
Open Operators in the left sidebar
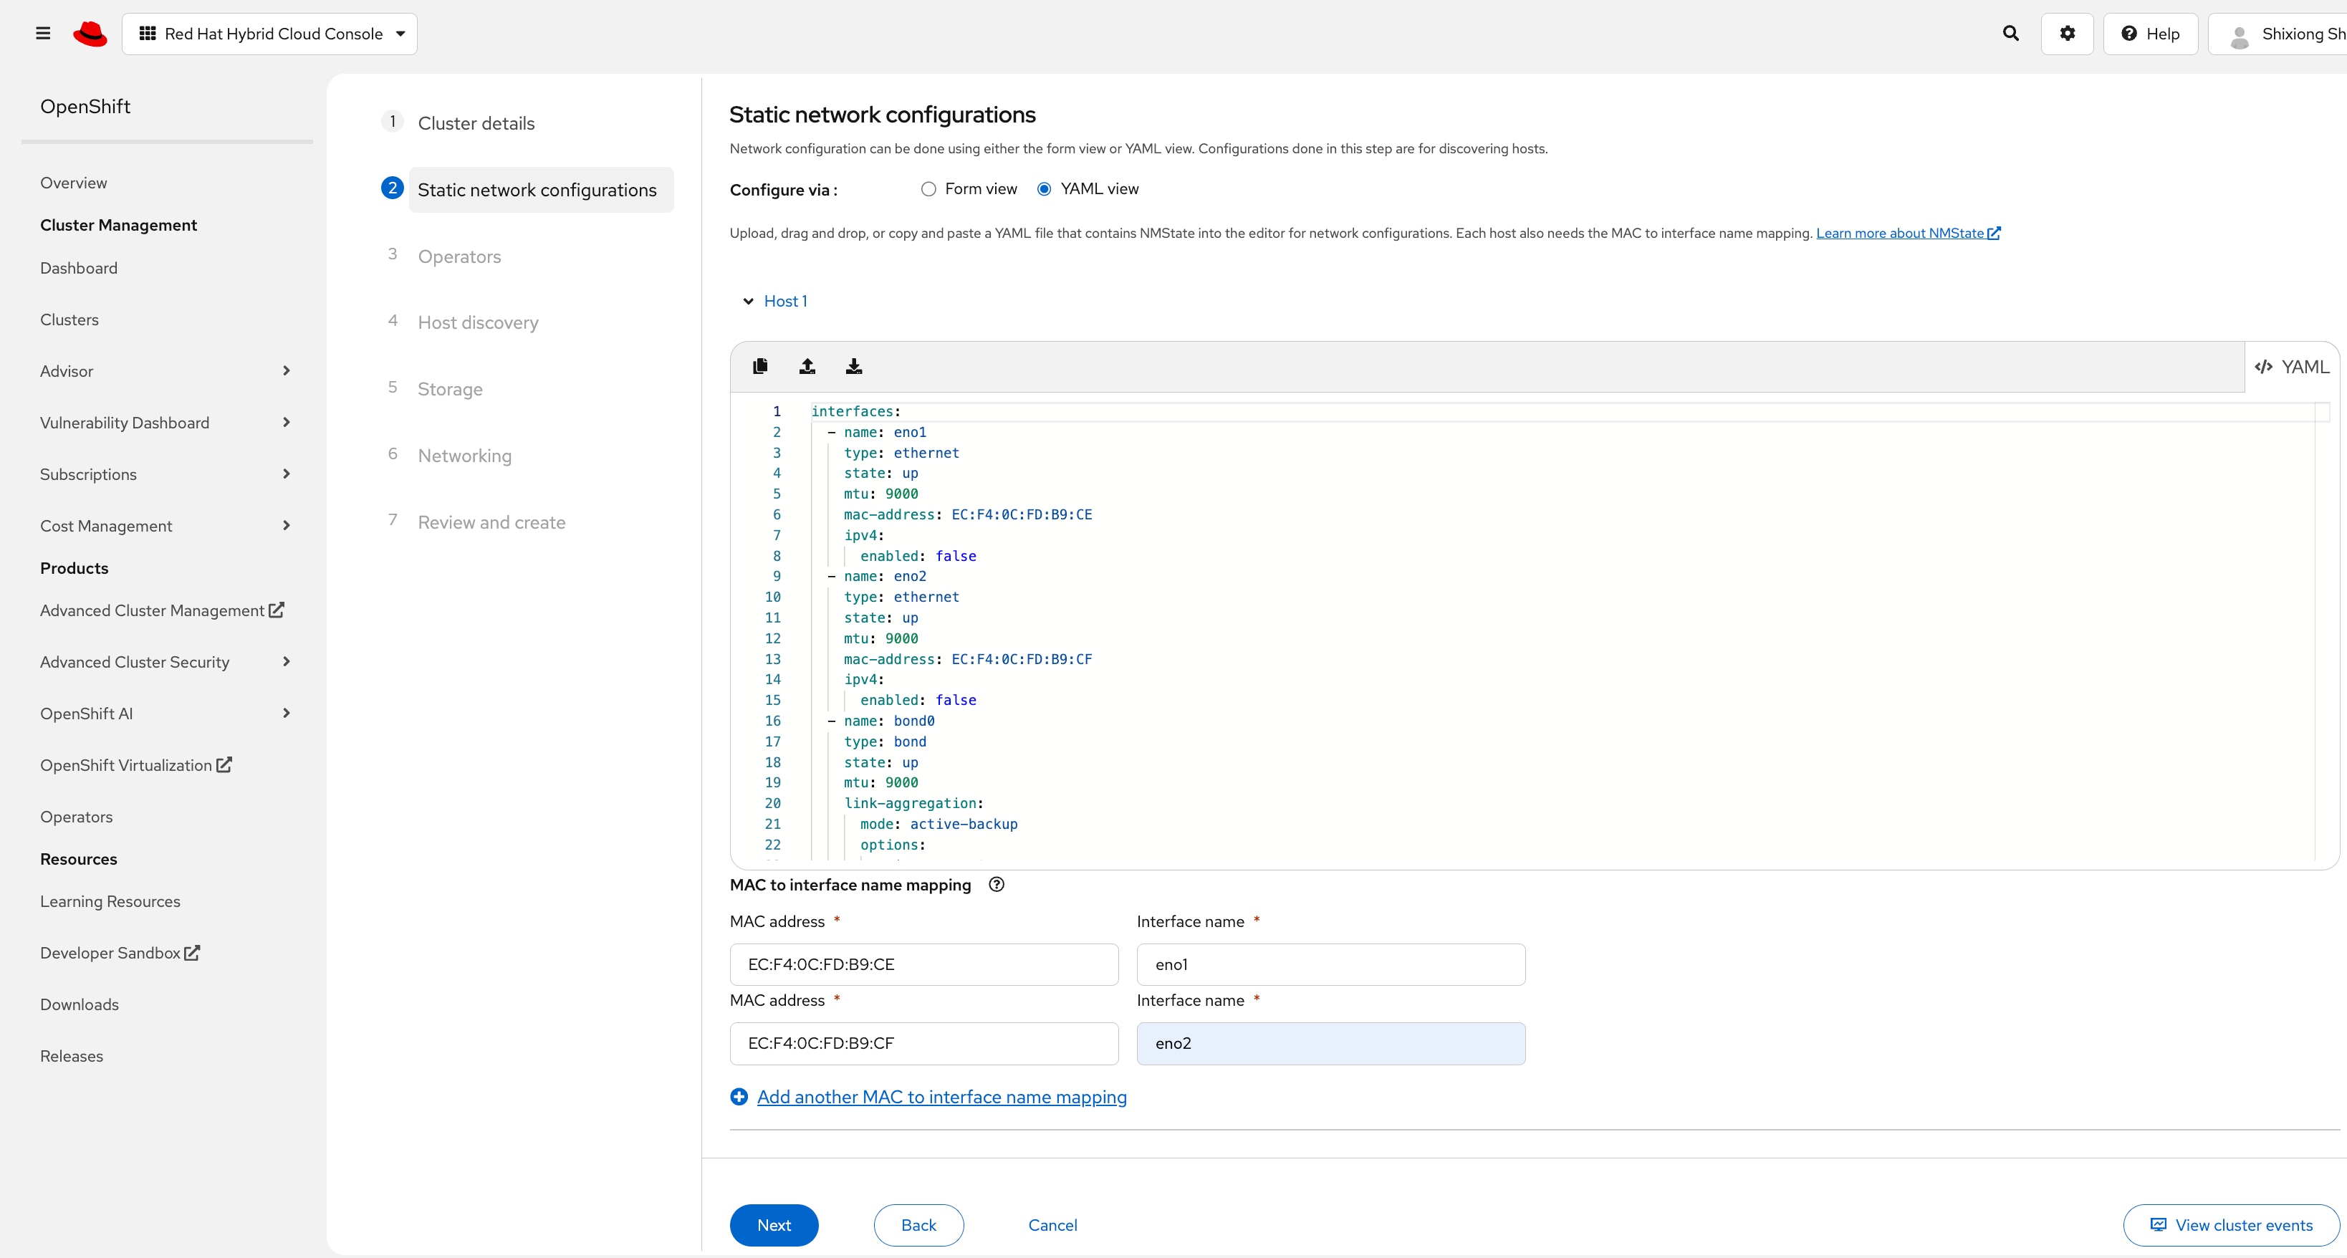(x=77, y=817)
